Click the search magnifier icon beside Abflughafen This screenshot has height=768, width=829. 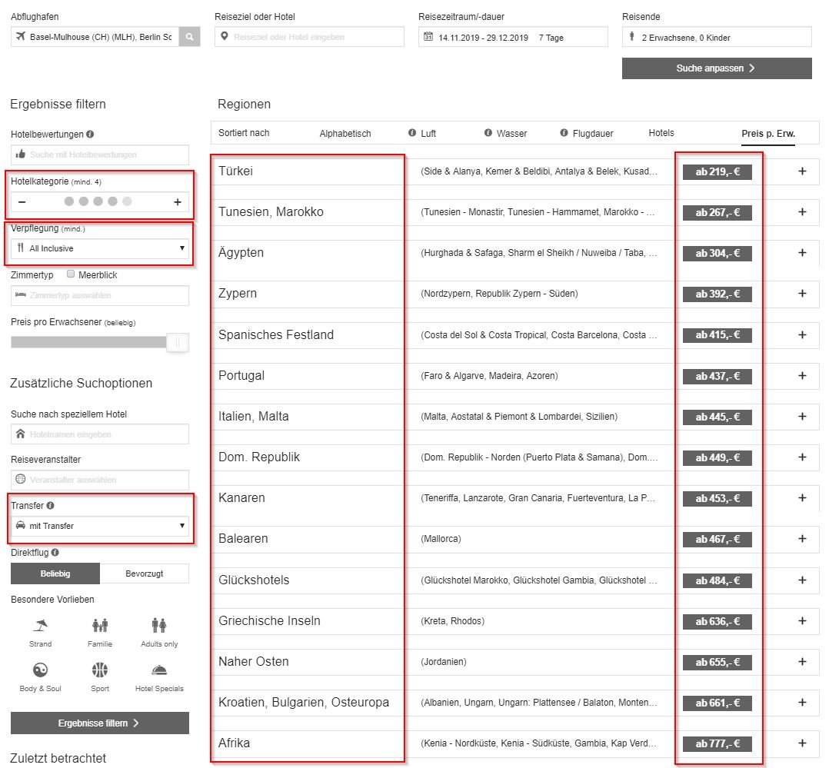[189, 37]
